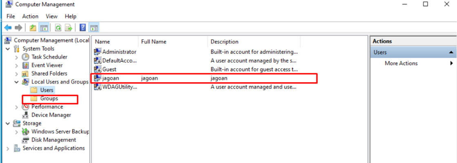The height and width of the screenshot is (163, 457).
Task: Click the DefaultAccount description text
Action: coord(253,61)
